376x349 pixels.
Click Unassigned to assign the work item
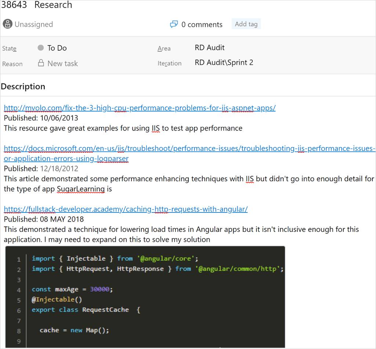pos(34,24)
